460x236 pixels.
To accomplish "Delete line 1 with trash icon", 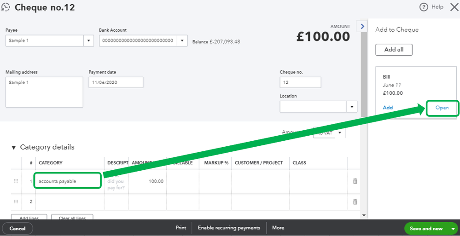I will 355,181.
